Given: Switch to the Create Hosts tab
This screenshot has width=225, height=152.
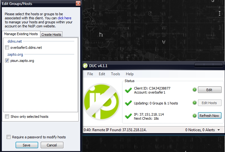Looking at the screenshot, I should (51, 35).
